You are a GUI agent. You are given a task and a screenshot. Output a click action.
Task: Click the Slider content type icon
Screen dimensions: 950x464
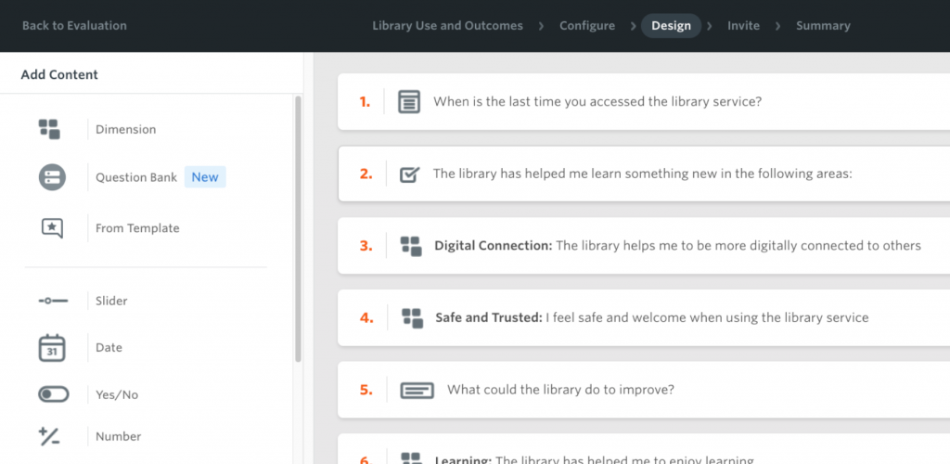tap(53, 301)
